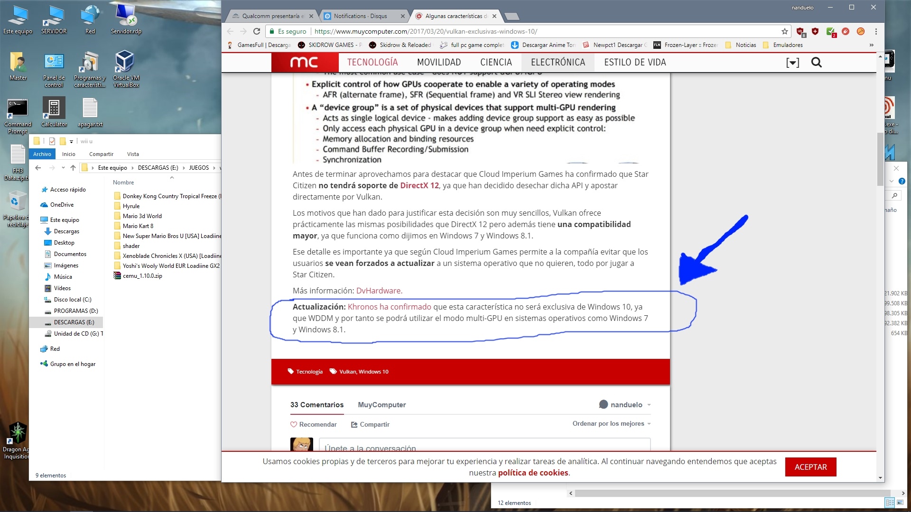
Task: Open nanduelo Disqus user dropdown
Action: pos(625,404)
